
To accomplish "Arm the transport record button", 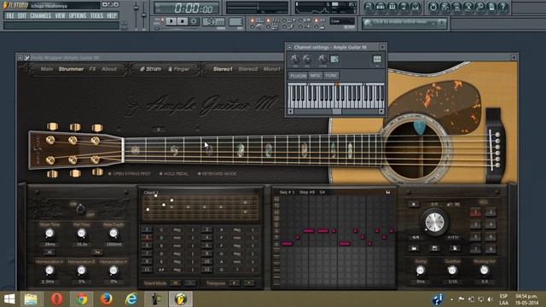I will (x=194, y=21).
